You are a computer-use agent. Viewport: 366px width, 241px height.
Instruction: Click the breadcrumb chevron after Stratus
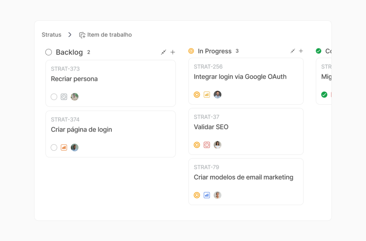coord(70,35)
